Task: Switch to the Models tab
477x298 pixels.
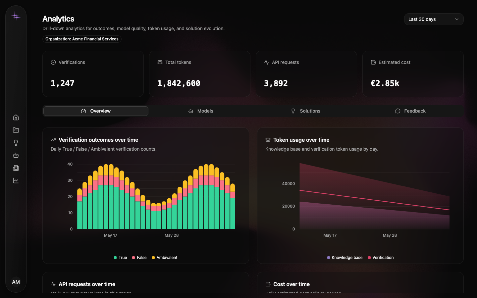Action: 201,111
